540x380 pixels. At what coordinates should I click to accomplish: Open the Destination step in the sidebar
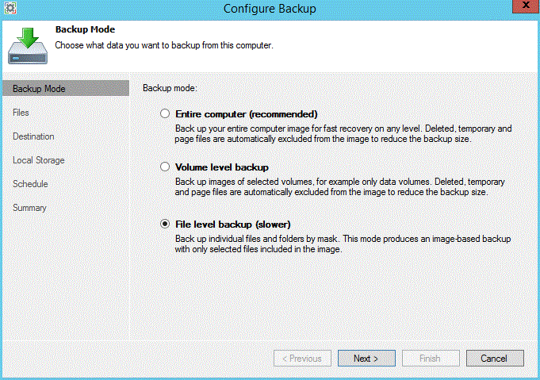point(33,136)
